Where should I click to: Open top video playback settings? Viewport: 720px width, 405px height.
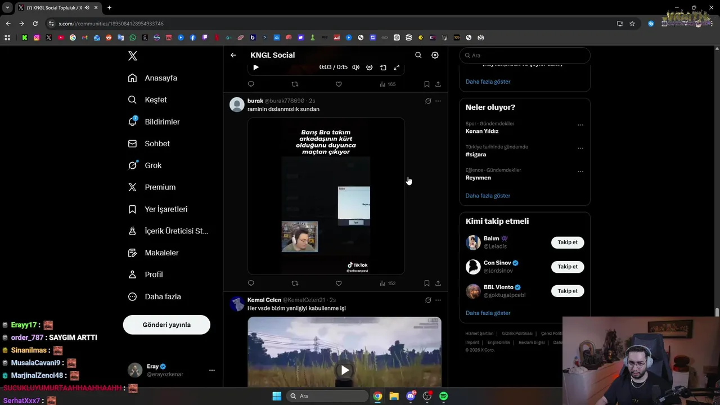click(x=370, y=67)
